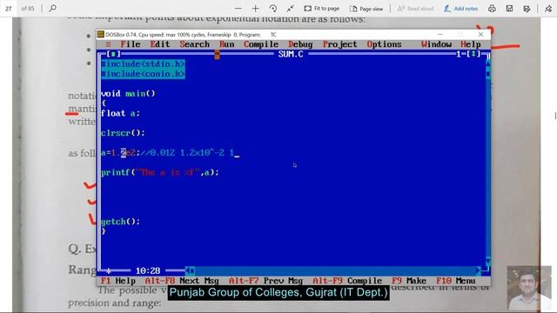Open the Compile menu
The width and height of the screenshot is (557, 313).
tap(261, 44)
